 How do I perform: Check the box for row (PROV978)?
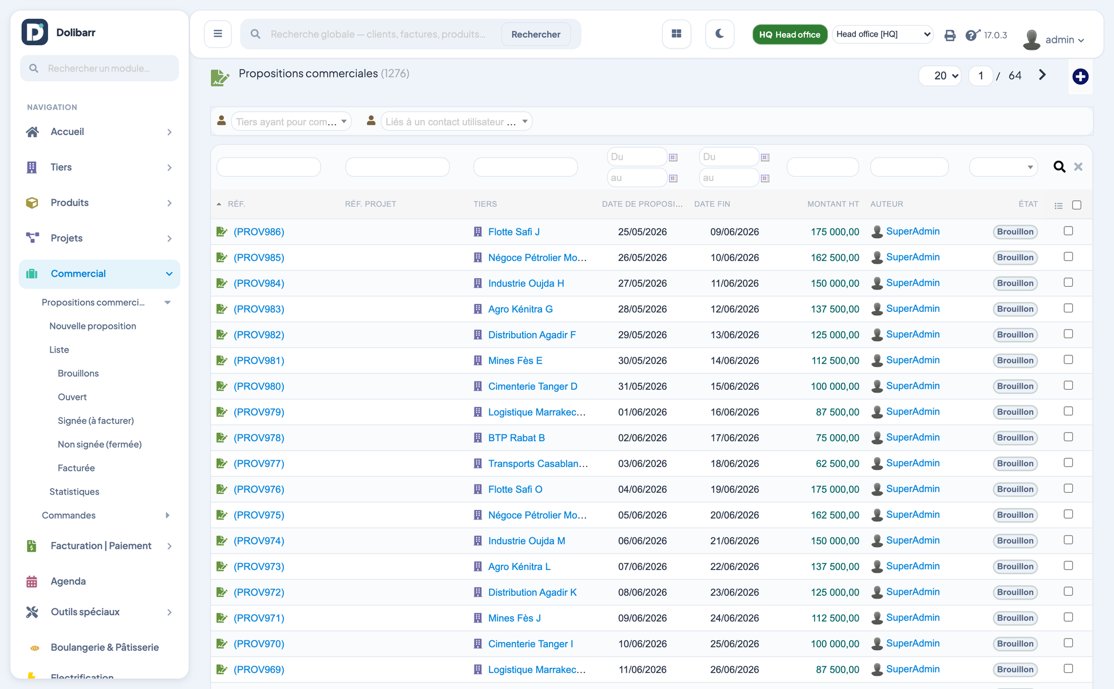[1068, 437]
